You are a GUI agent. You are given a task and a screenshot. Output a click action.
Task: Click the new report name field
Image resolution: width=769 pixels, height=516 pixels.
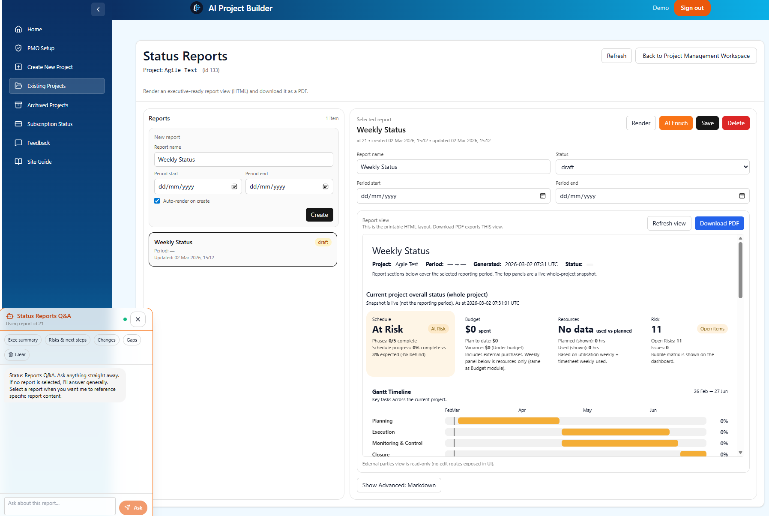coord(244,159)
